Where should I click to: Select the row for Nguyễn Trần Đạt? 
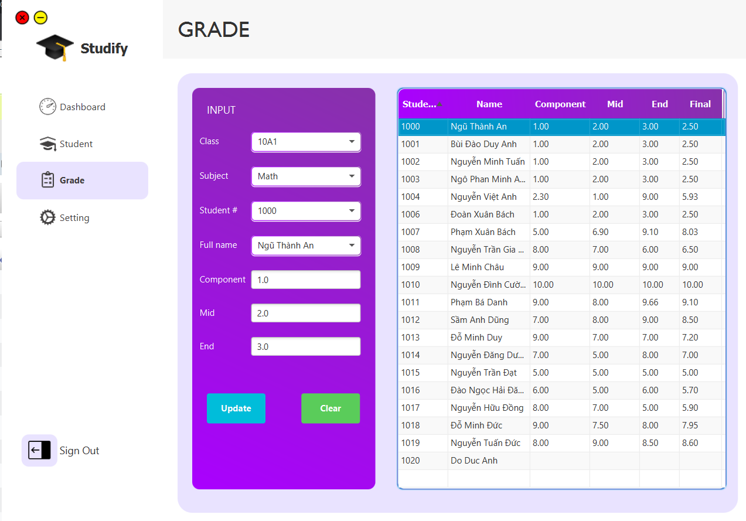coord(562,373)
